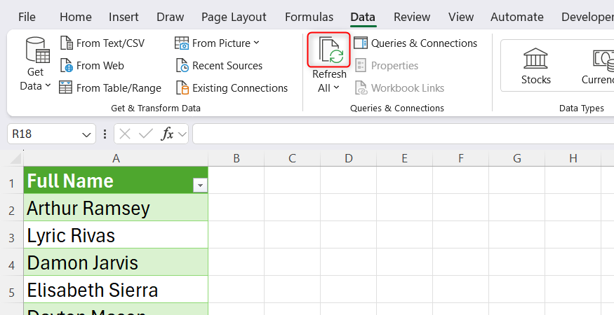Image resolution: width=614 pixels, height=315 pixels.
Task: Open Queries & Connections pane icon
Action: [x=360, y=43]
